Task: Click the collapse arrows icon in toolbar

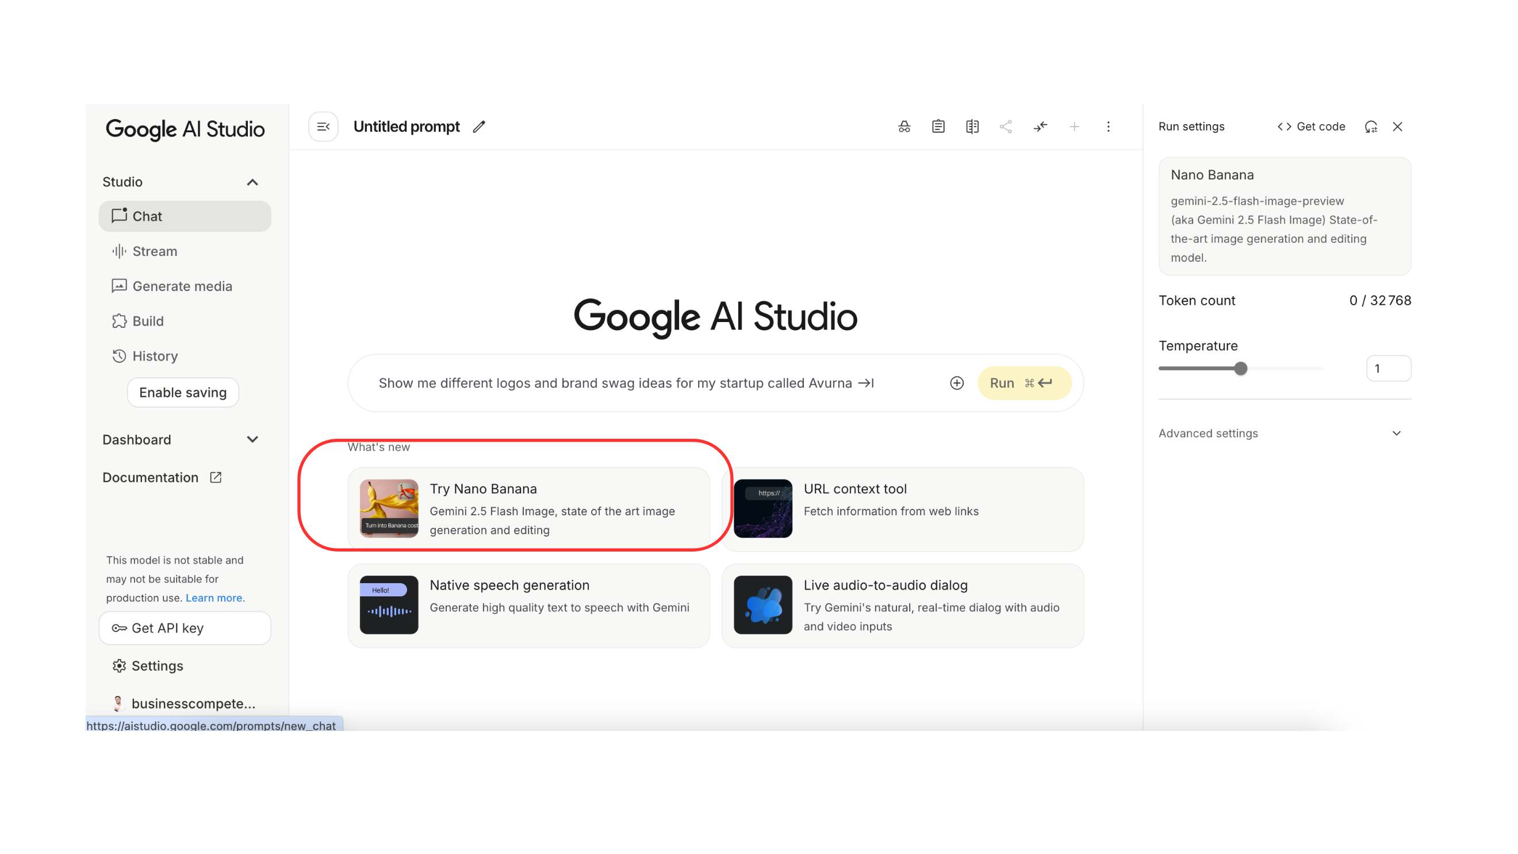Action: pos(1040,127)
